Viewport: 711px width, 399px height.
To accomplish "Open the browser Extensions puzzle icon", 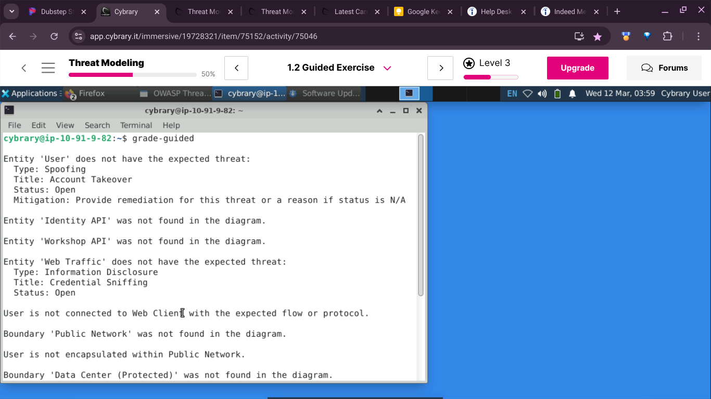I will [667, 36].
